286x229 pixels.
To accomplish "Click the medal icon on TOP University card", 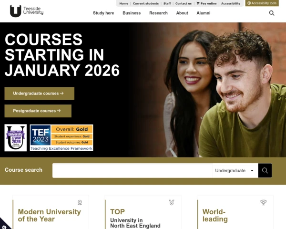I will click(x=172, y=202).
